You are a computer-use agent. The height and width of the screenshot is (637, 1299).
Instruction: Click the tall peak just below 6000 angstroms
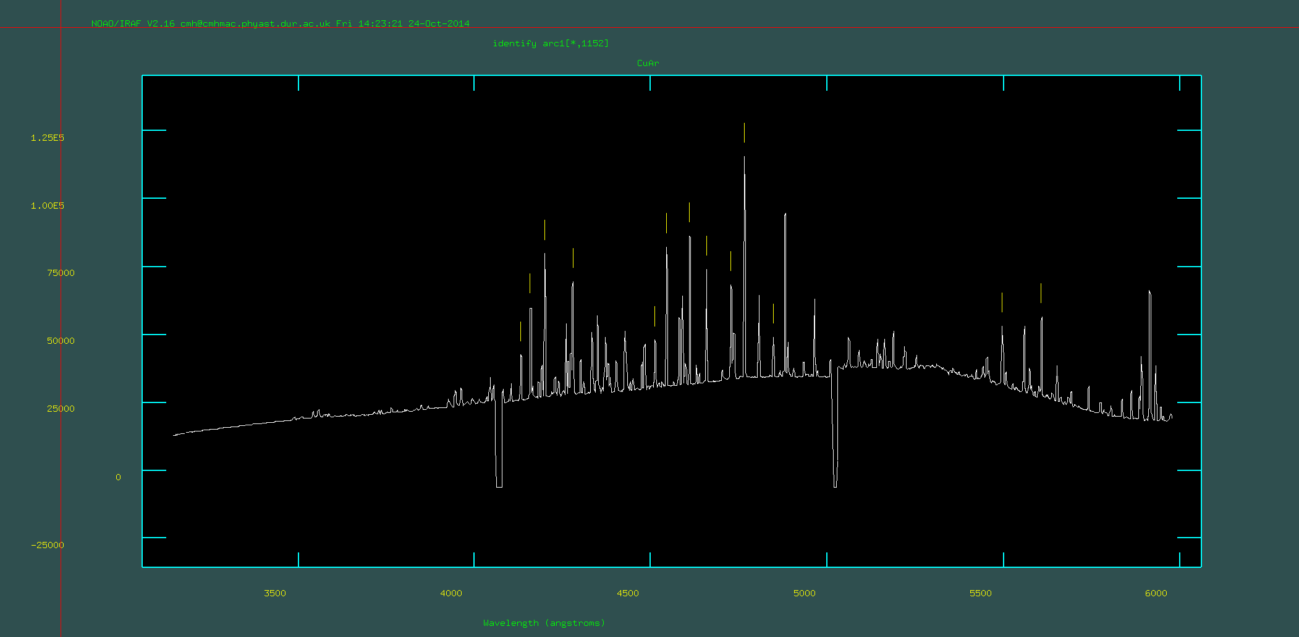coord(1149,293)
